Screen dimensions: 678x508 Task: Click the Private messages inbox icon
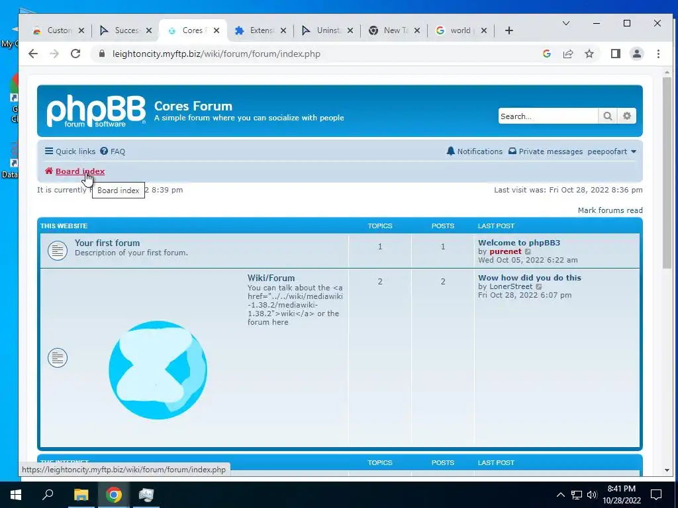pos(512,151)
